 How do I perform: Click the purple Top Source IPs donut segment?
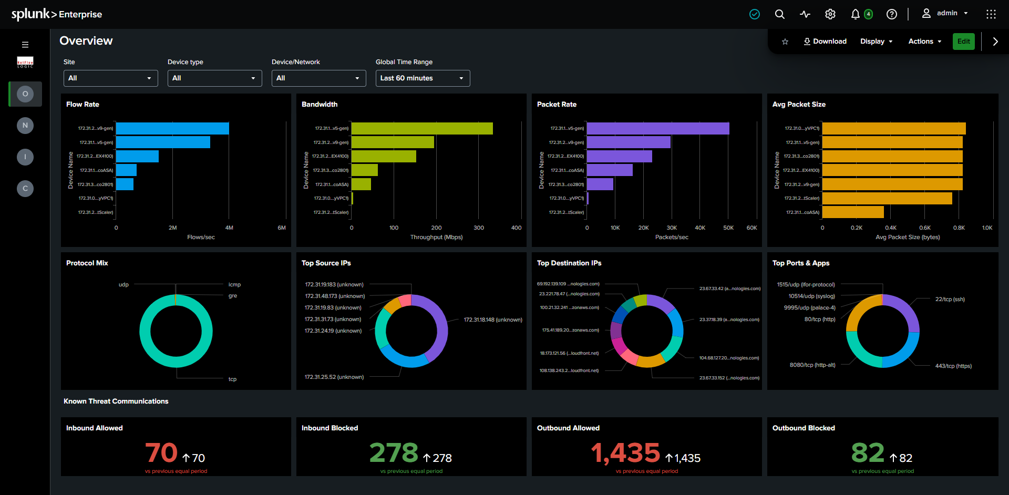point(442,328)
